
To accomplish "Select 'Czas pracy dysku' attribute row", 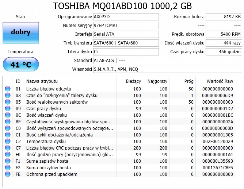I will coord(119,108).
